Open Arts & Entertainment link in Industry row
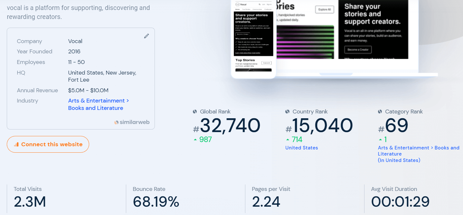 [96, 101]
